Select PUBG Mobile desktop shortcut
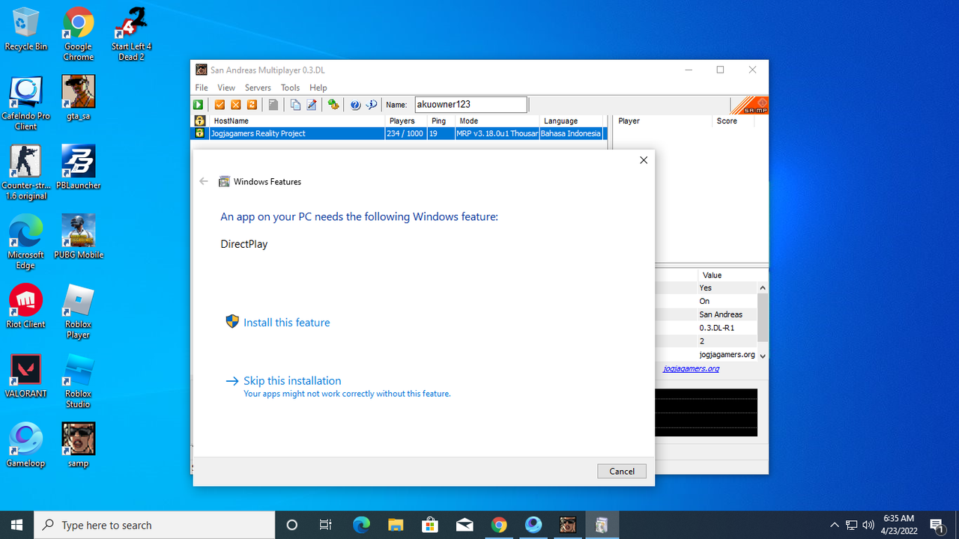959x539 pixels. [x=78, y=237]
